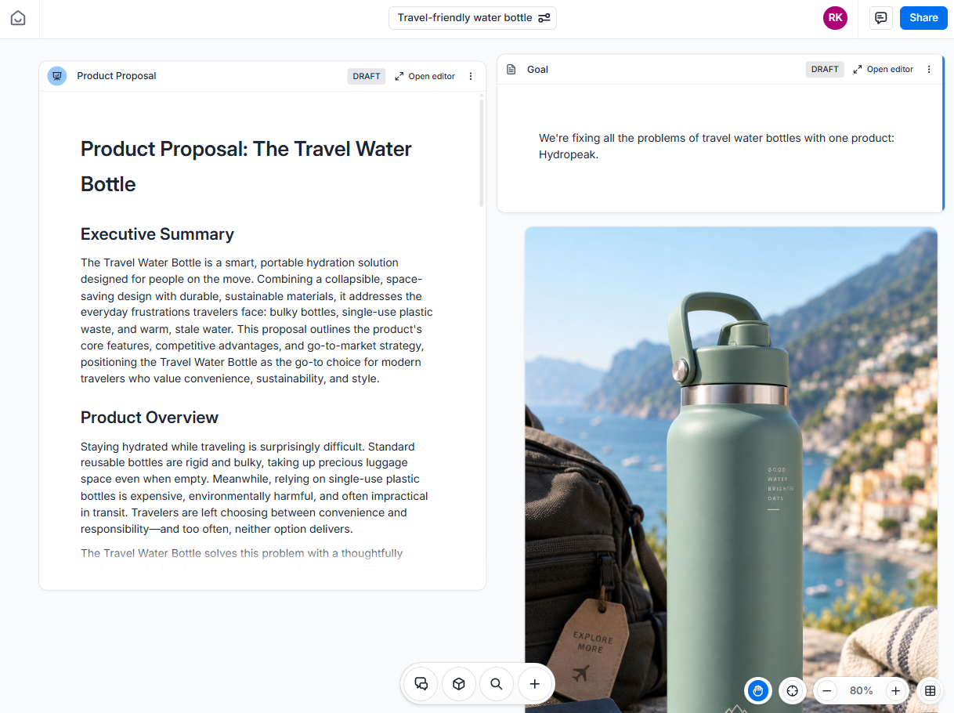Toggle the hand pan tool

(x=757, y=690)
